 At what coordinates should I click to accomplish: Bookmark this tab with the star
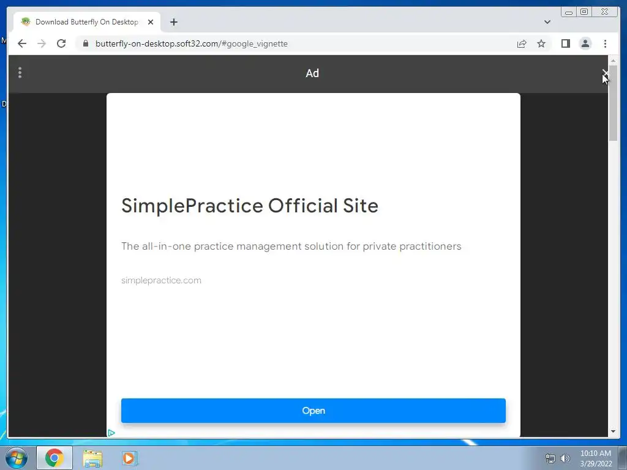click(x=541, y=43)
